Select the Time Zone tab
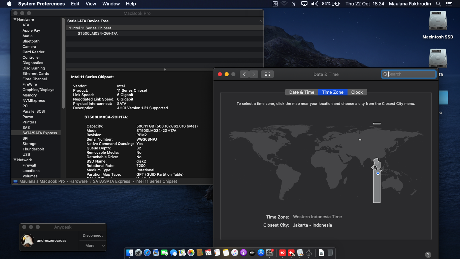This screenshot has height=259, width=460. click(x=333, y=92)
